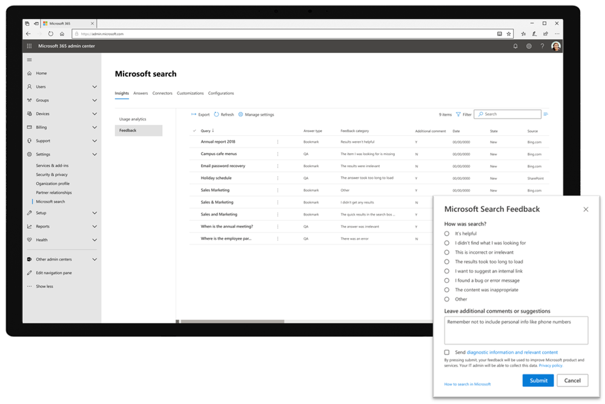Open more actions for Annual report 2018
The height and width of the screenshot is (404, 605).
pos(277,142)
